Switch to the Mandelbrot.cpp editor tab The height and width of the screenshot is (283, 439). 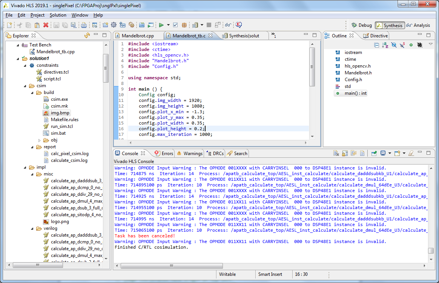pyautogui.click(x=138, y=36)
